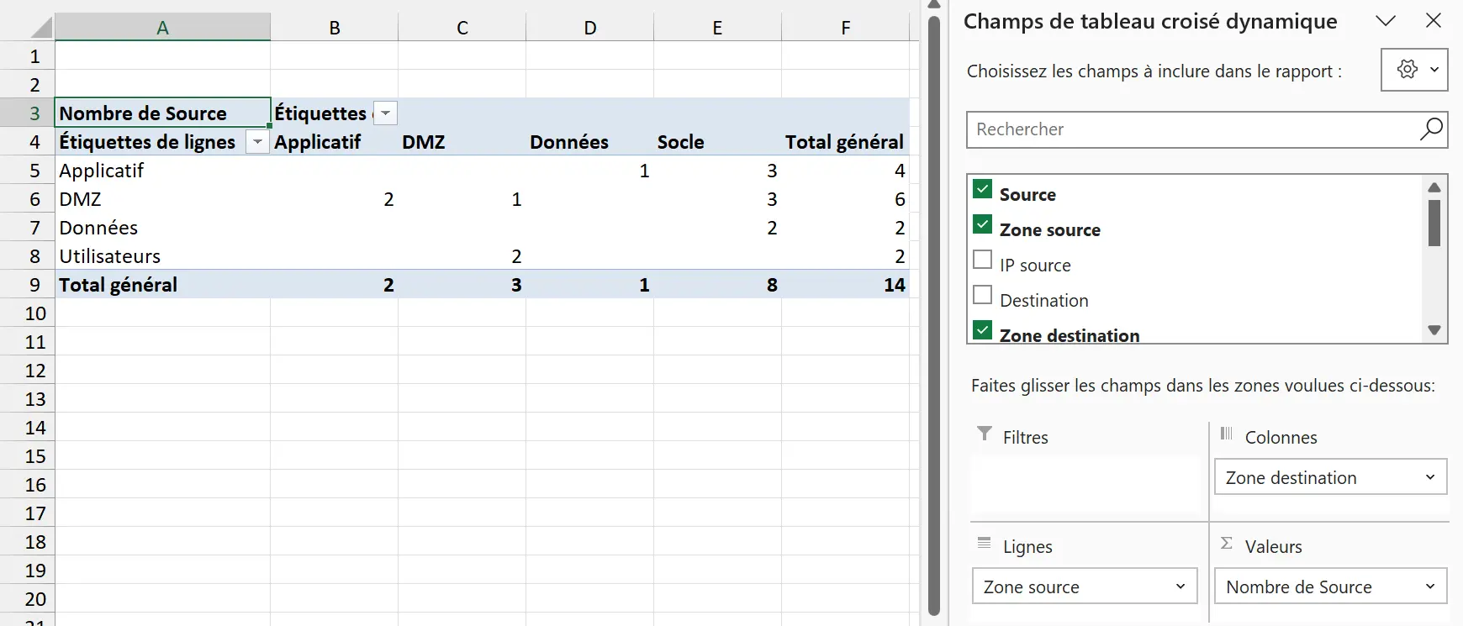Open the gear tools menu in pivot panel

tap(1414, 70)
